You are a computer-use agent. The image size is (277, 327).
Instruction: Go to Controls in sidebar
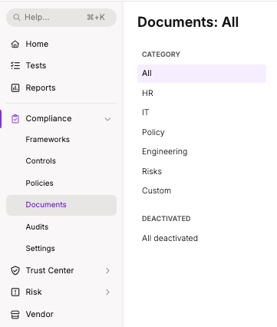pyautogui.click(x=41, y=161)
